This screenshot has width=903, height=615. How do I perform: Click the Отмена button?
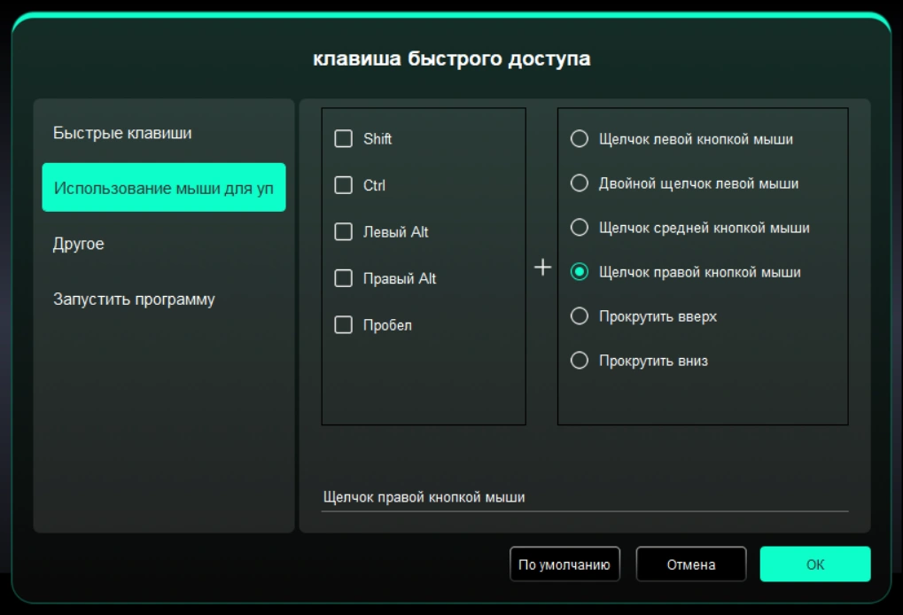pos(690,564)
